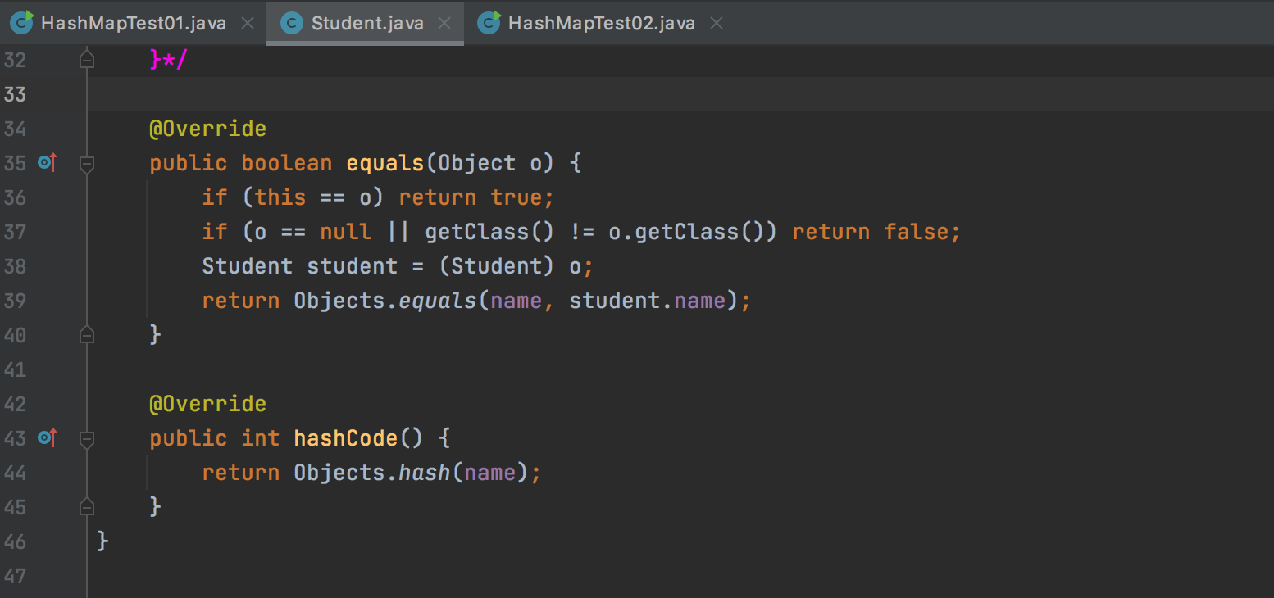Click 'student.name' argument on line 39

point(648,301)
